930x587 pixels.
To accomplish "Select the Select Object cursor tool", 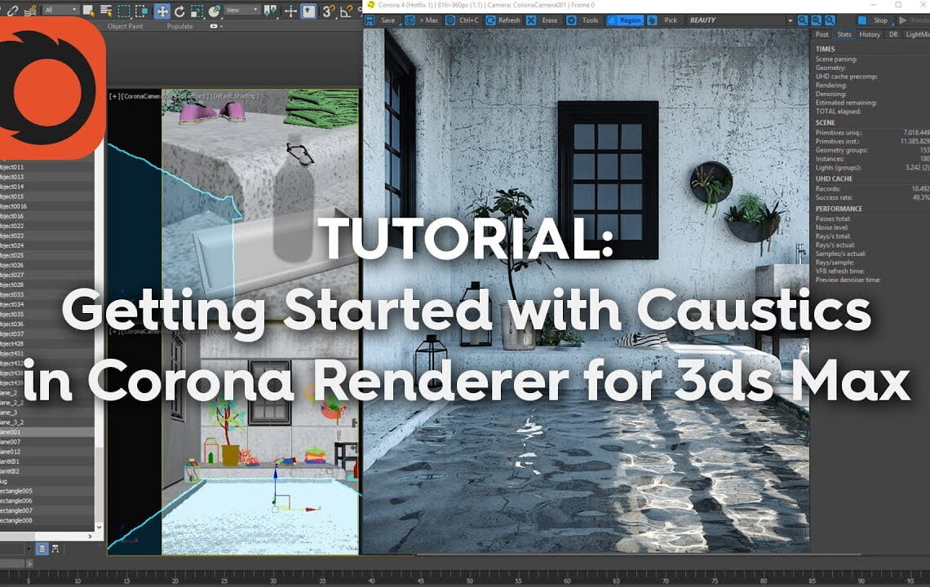I will pos(88,11).
